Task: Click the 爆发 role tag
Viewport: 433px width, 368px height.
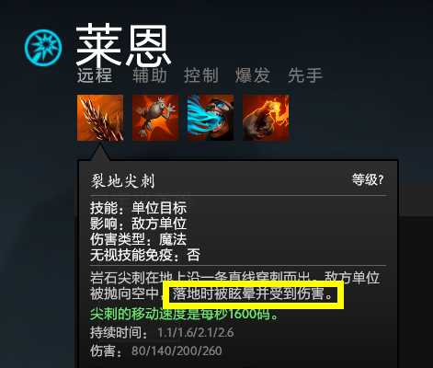Action: (x=253, y=75)
